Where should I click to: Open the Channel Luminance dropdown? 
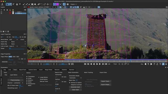(18, 83)
